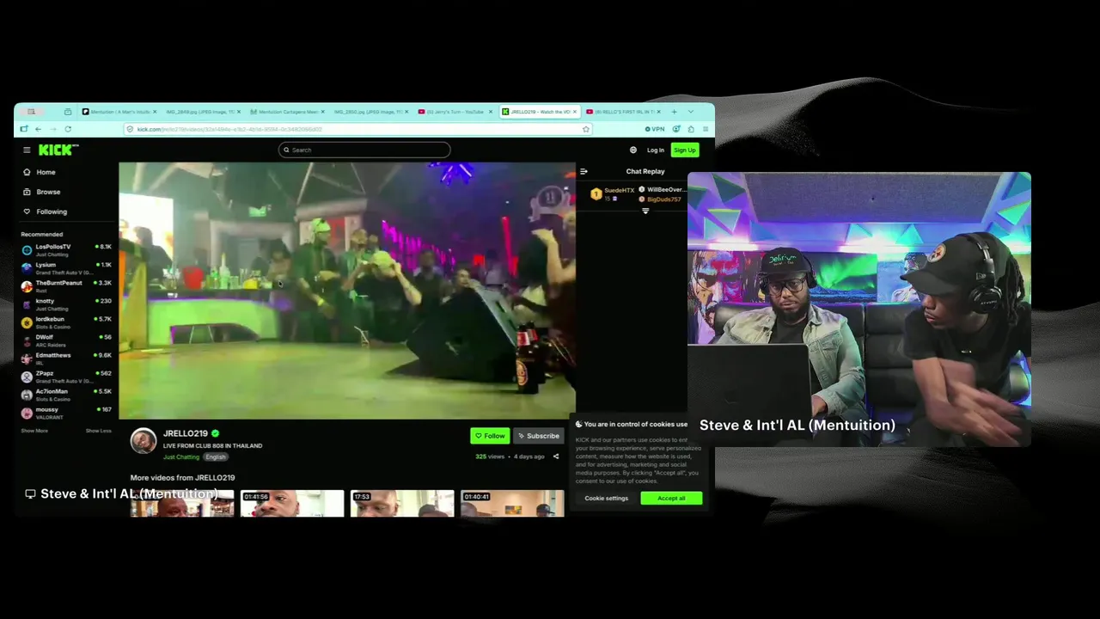Switch to the Mentuition Cartagena tab

tap(287, 112)
